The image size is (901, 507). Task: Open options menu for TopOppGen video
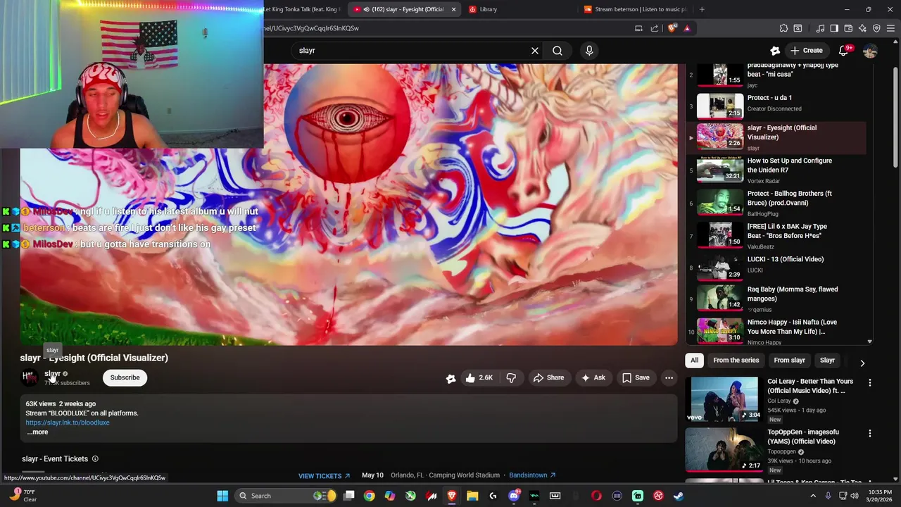(869, 434)
